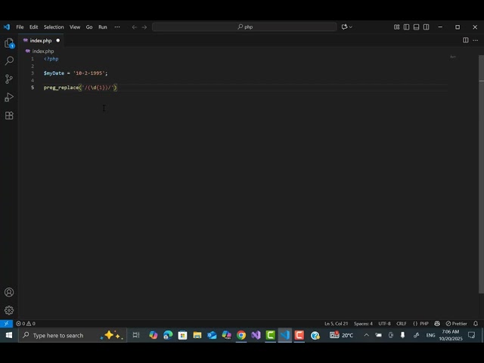Viewport: 484px width, 363px height.
Task: Click the ENG language indicator
Action: 430,335
